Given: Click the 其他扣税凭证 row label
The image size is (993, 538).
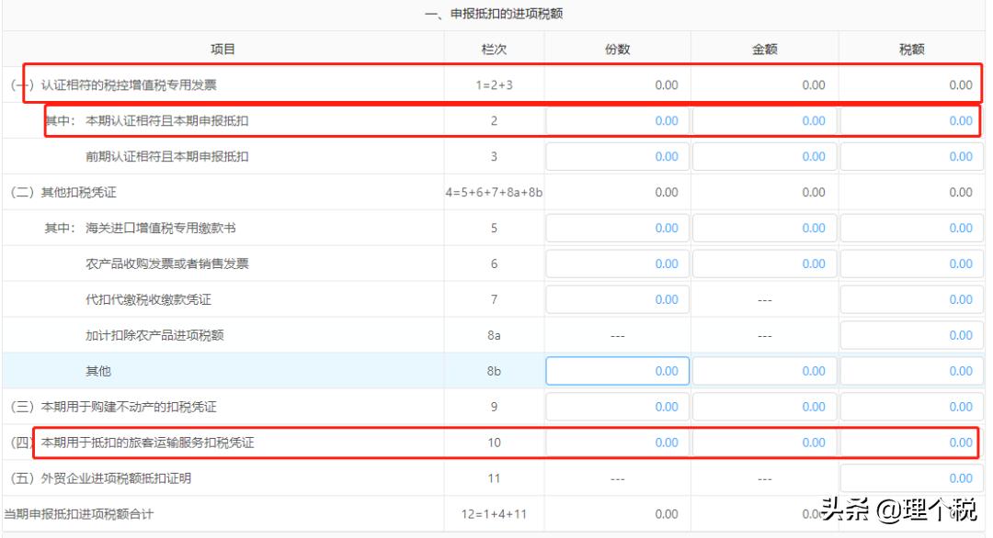Looking at the screenshot, I should point(80,192).
